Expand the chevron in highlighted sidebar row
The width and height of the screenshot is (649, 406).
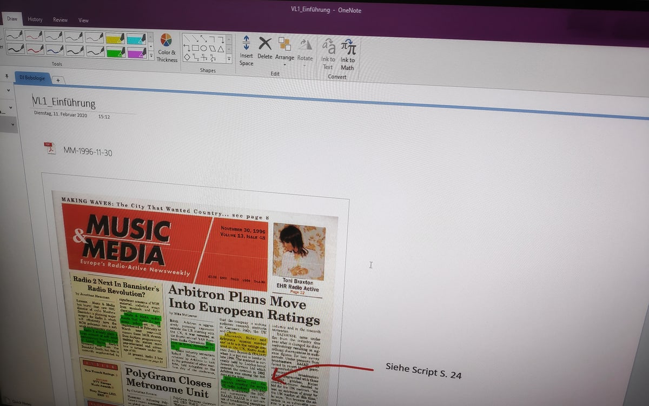12,124
